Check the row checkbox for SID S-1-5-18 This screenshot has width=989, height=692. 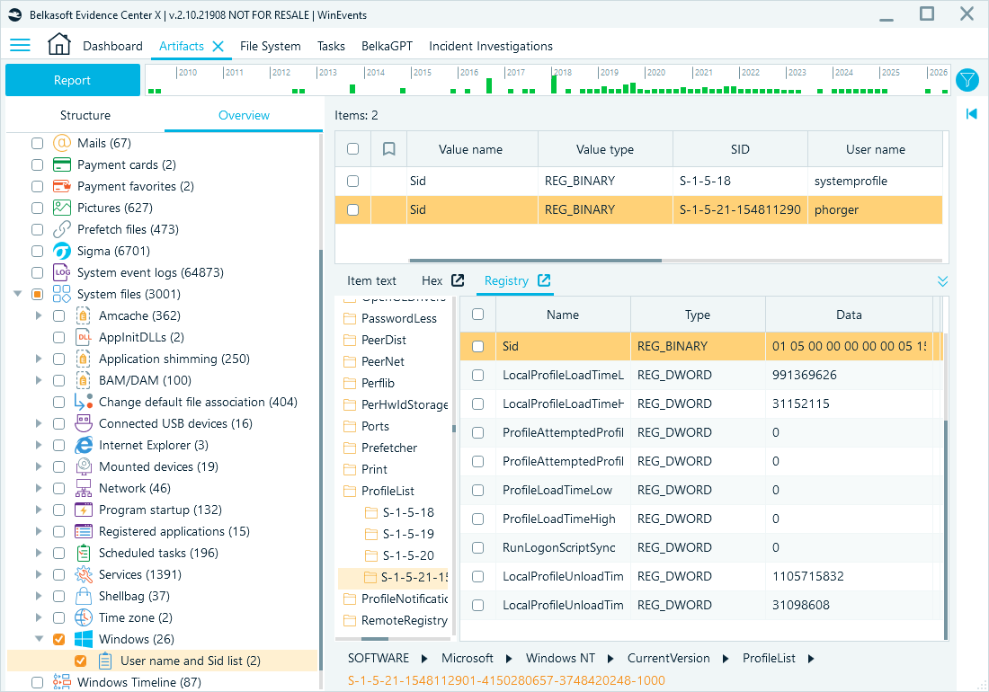(352, 181)
